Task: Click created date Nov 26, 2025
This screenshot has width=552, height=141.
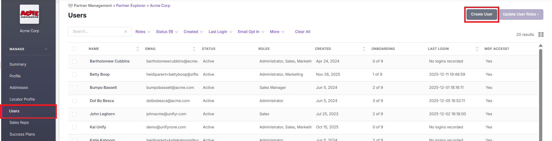Action: coord(328,74)
